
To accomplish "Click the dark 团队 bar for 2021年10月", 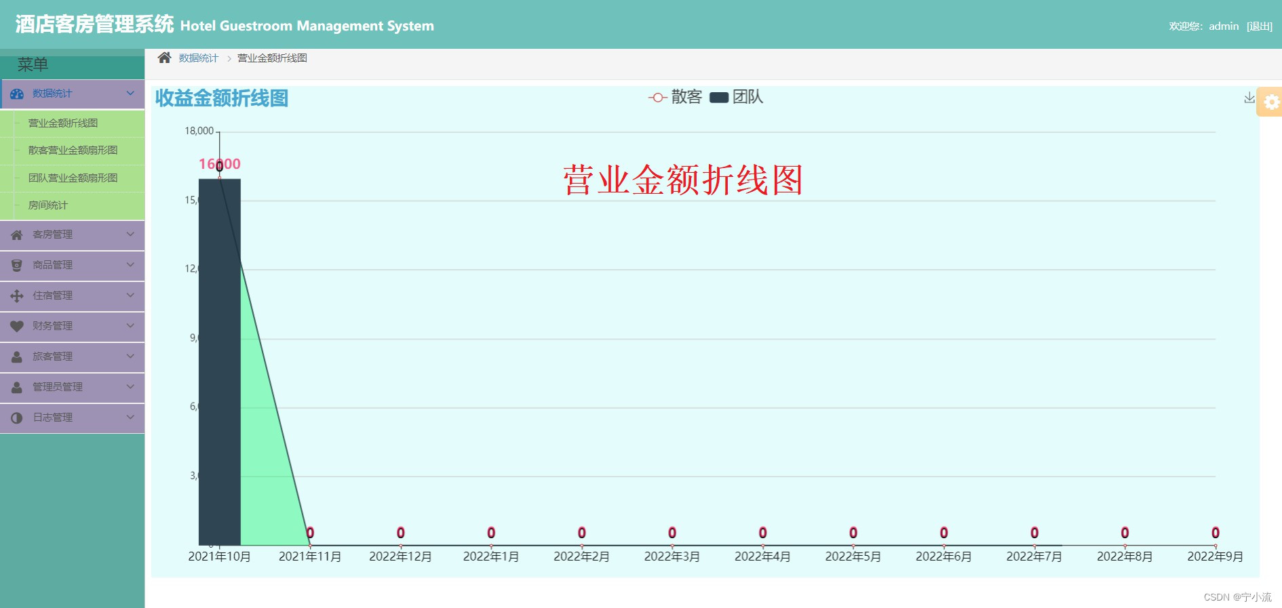I will (219, 362).
